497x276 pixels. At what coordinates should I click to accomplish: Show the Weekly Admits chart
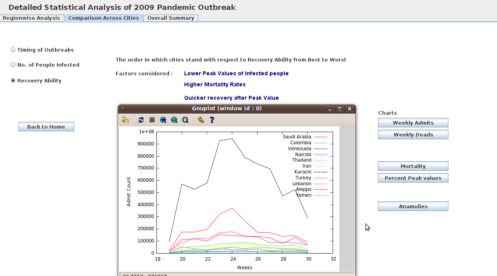[413, 123]
